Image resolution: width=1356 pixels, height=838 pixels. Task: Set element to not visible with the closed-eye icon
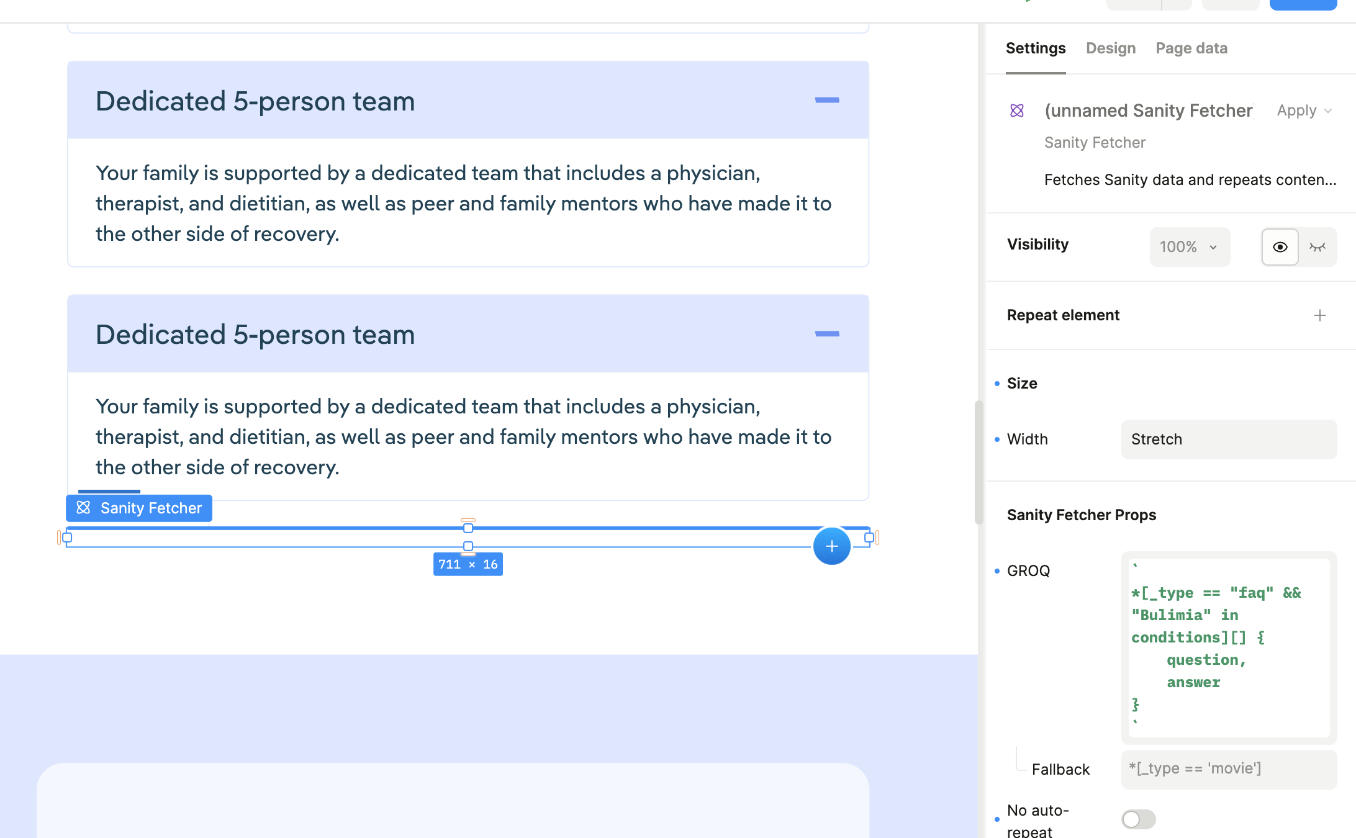click(1318, 247)
